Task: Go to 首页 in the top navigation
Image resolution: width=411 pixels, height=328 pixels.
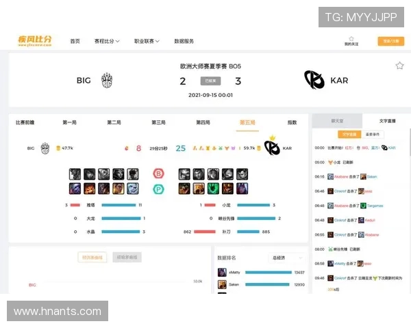Action: [75, 41]
